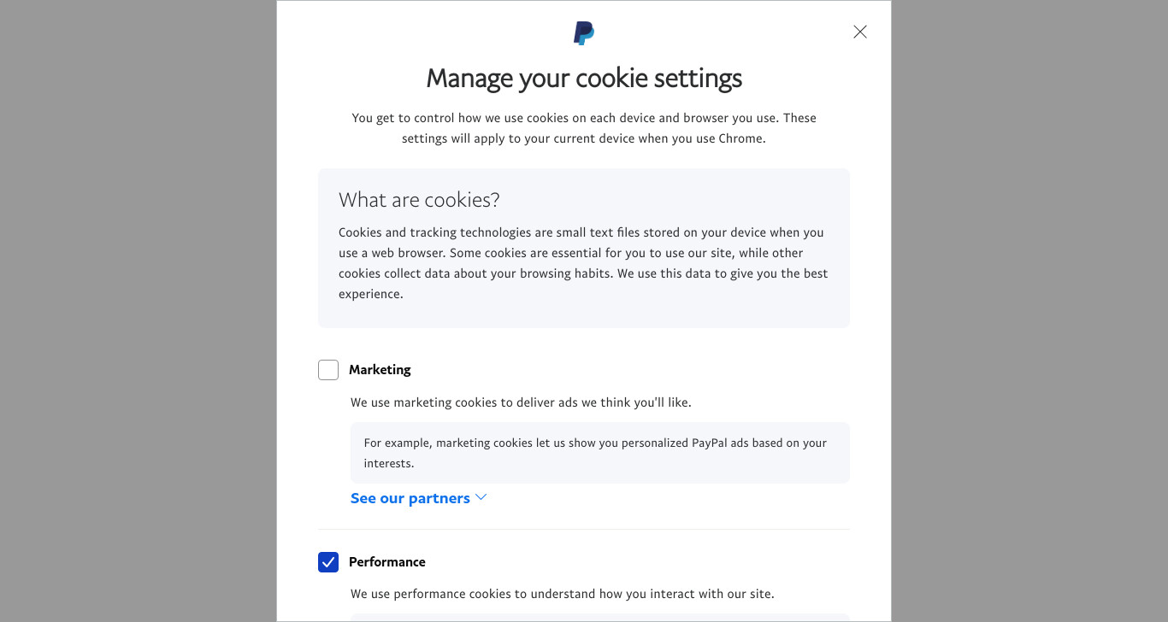Click the marketing cookies deliver ads description
The image size is (1168, 622).
point(521,402)
